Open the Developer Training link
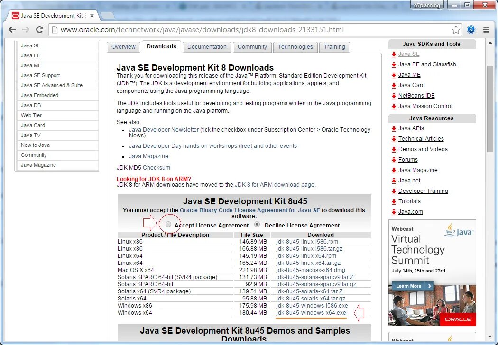Image resolution: width=498 pixels, height=345 pixels. click(423, 191)
